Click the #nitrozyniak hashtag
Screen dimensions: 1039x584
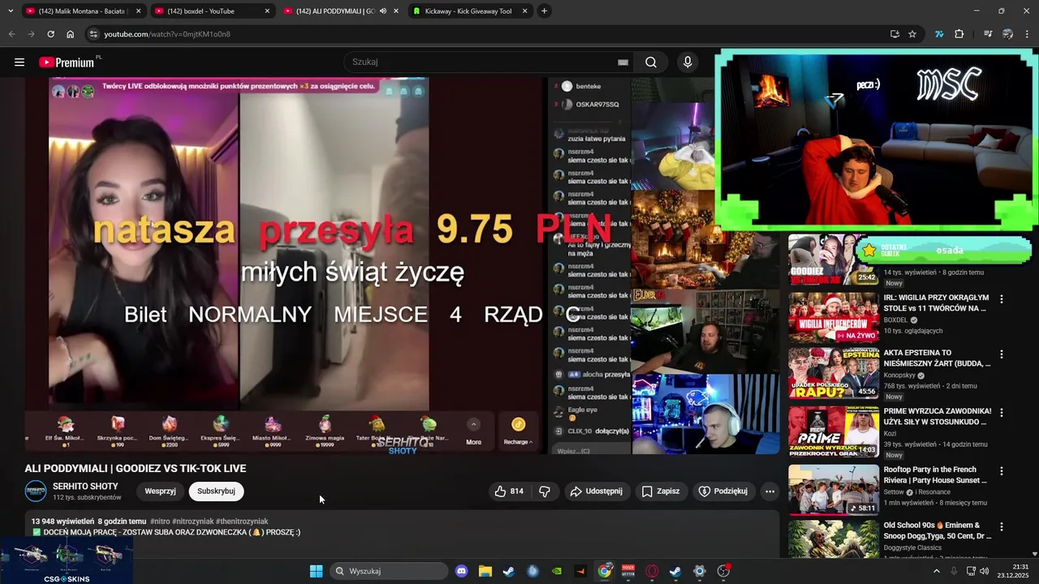193,522
